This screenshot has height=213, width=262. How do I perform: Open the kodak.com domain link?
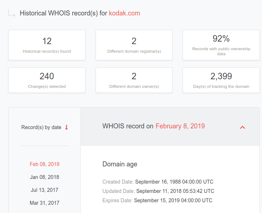124,13
